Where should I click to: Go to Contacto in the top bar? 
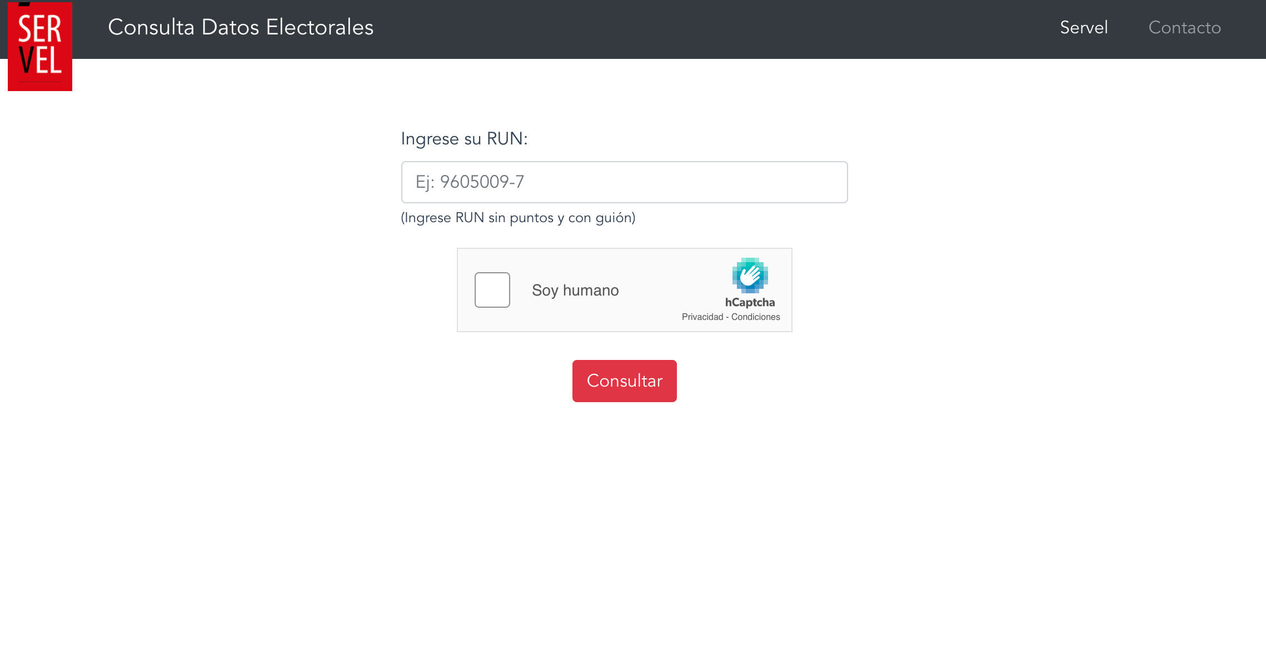click(x=1184, y=28)
